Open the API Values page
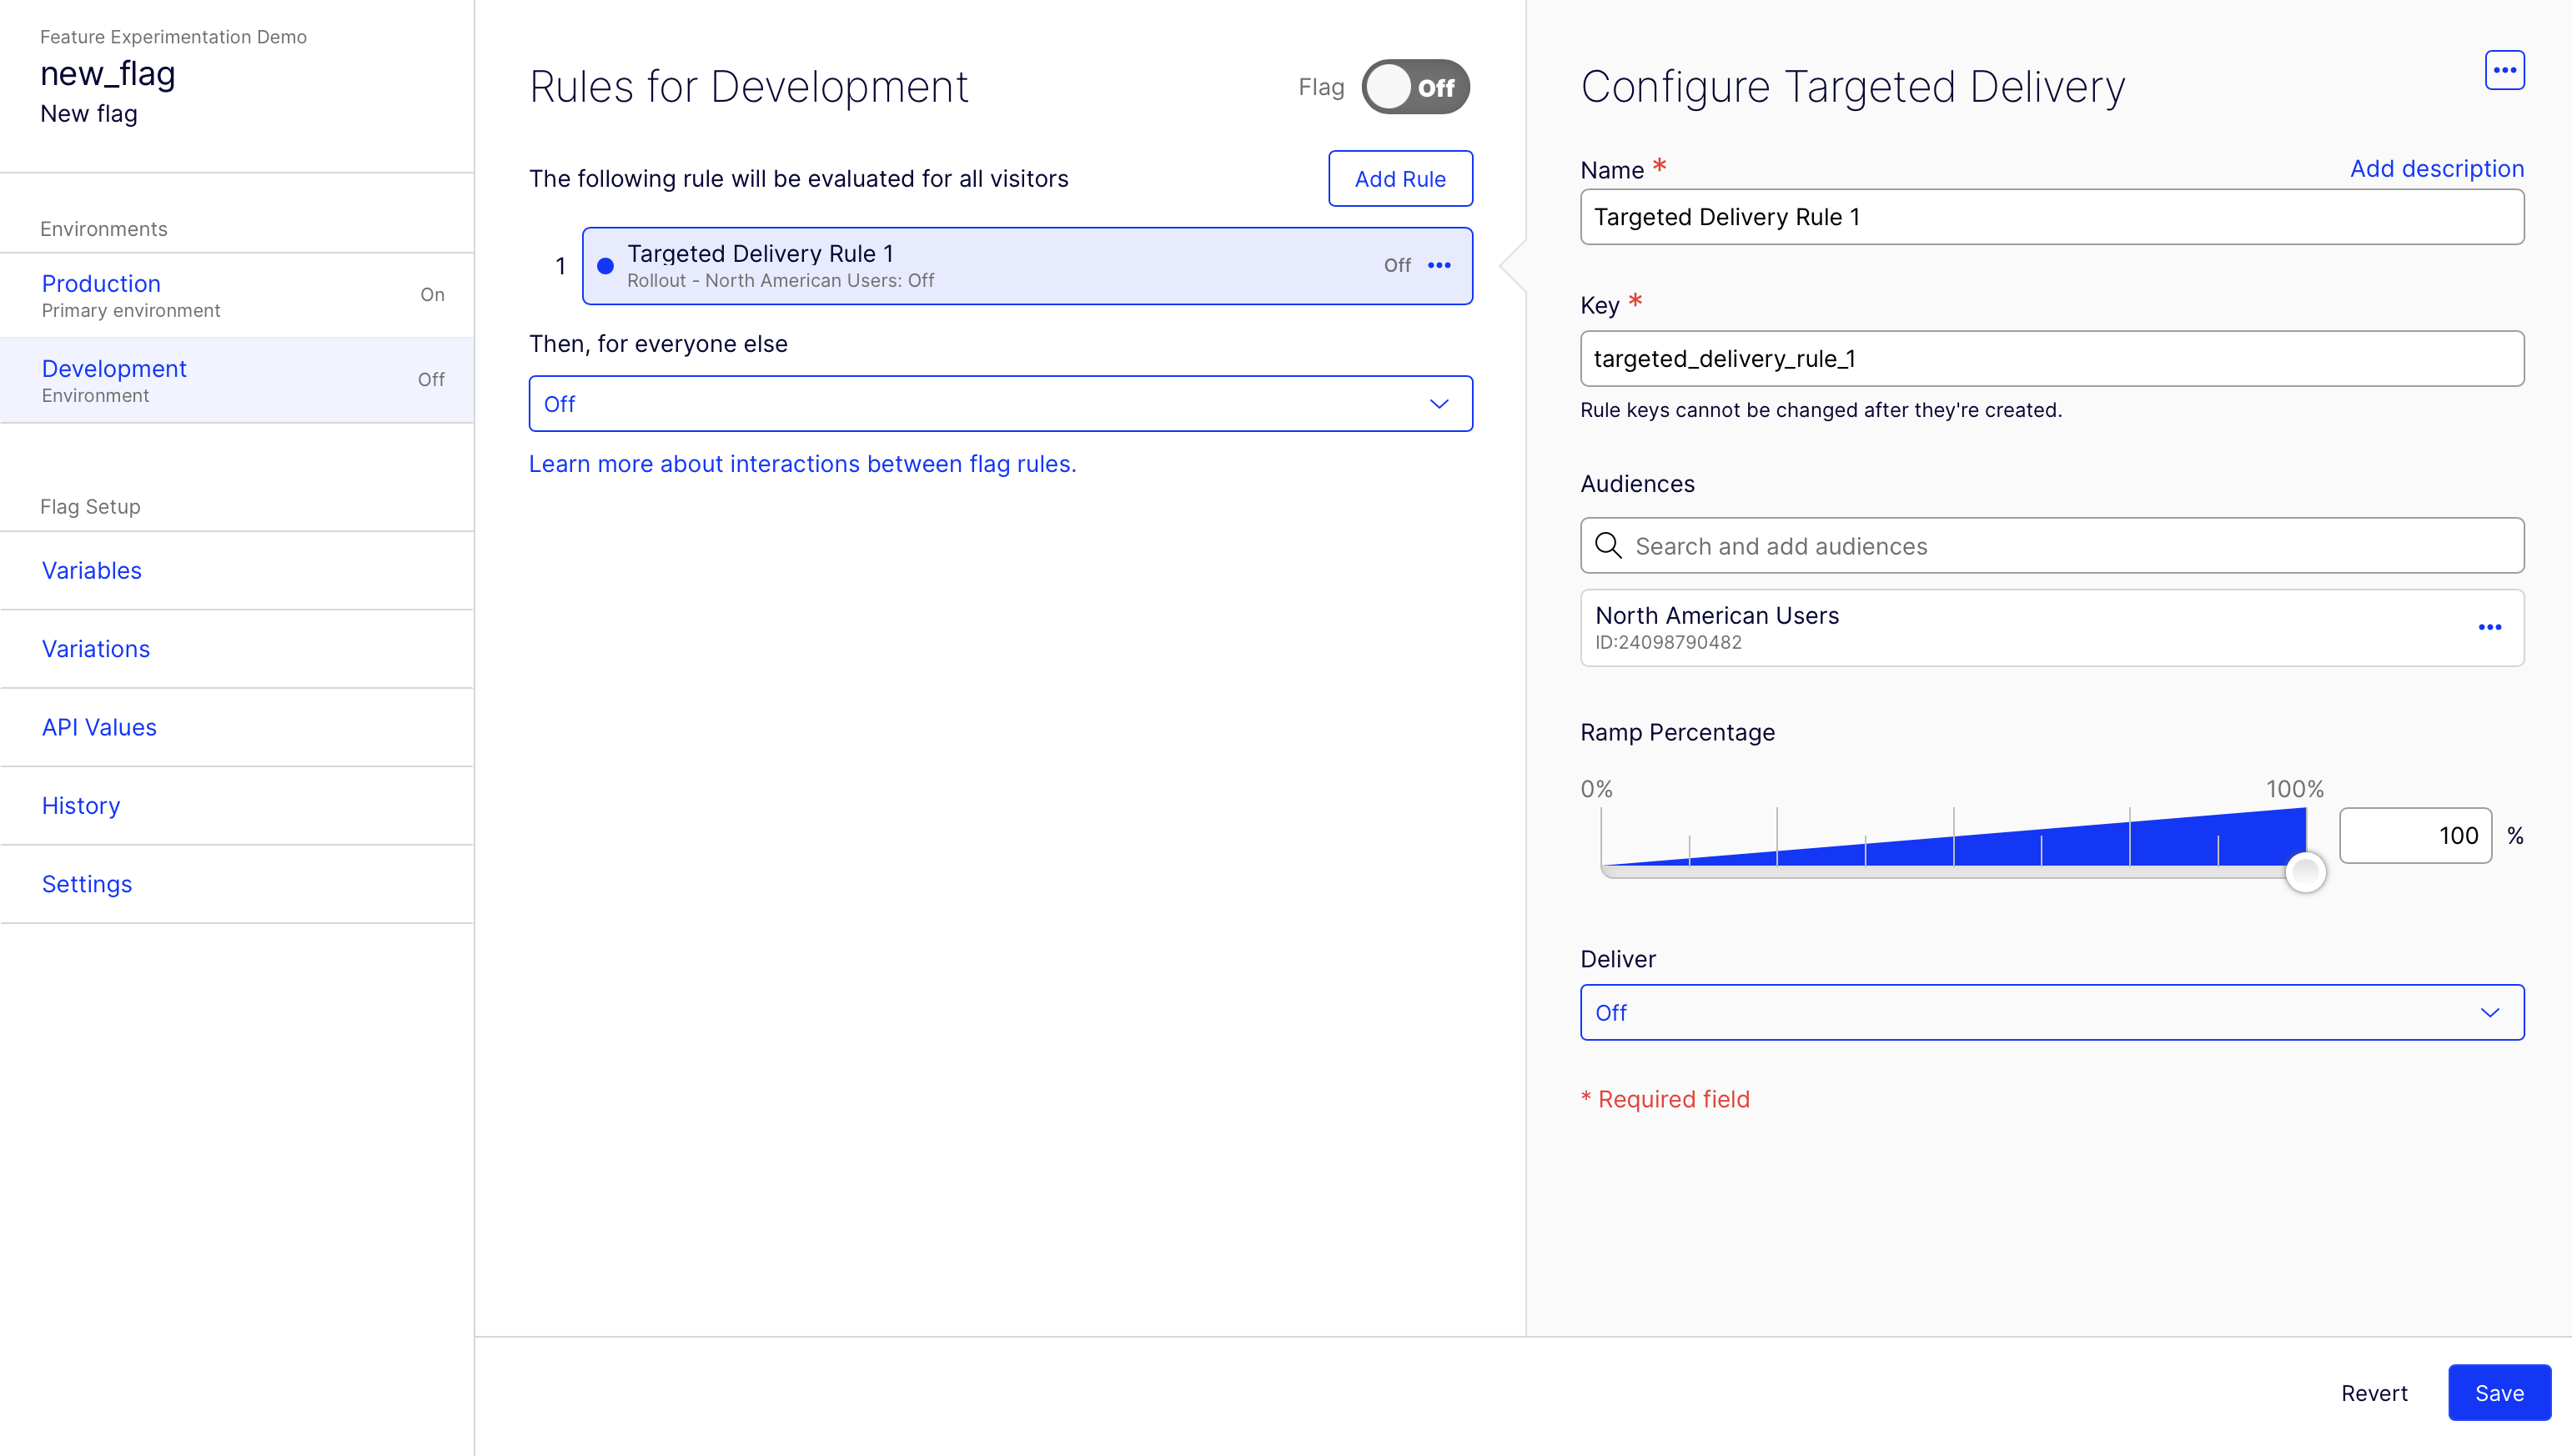Image resolution: width=2572 pixels, height=1456 pixels. (99, 727)
